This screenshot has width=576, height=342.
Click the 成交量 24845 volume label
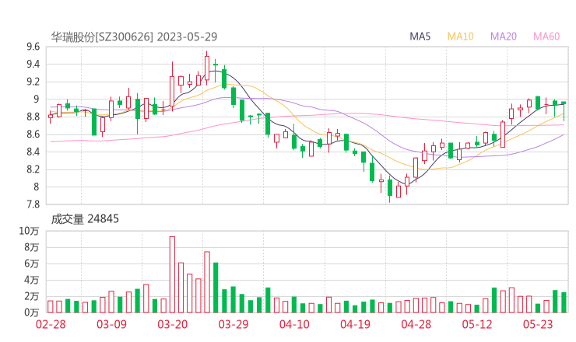86,219
